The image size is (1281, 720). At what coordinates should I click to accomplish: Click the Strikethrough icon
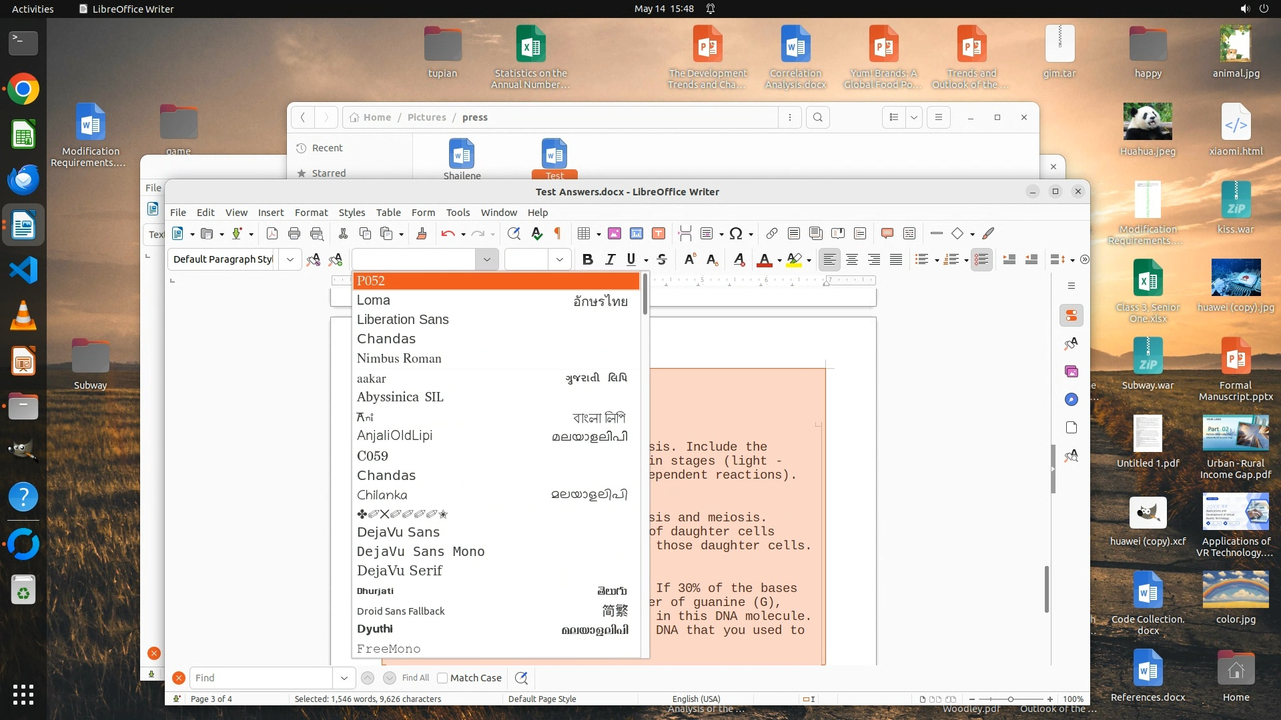coord(661,259)
